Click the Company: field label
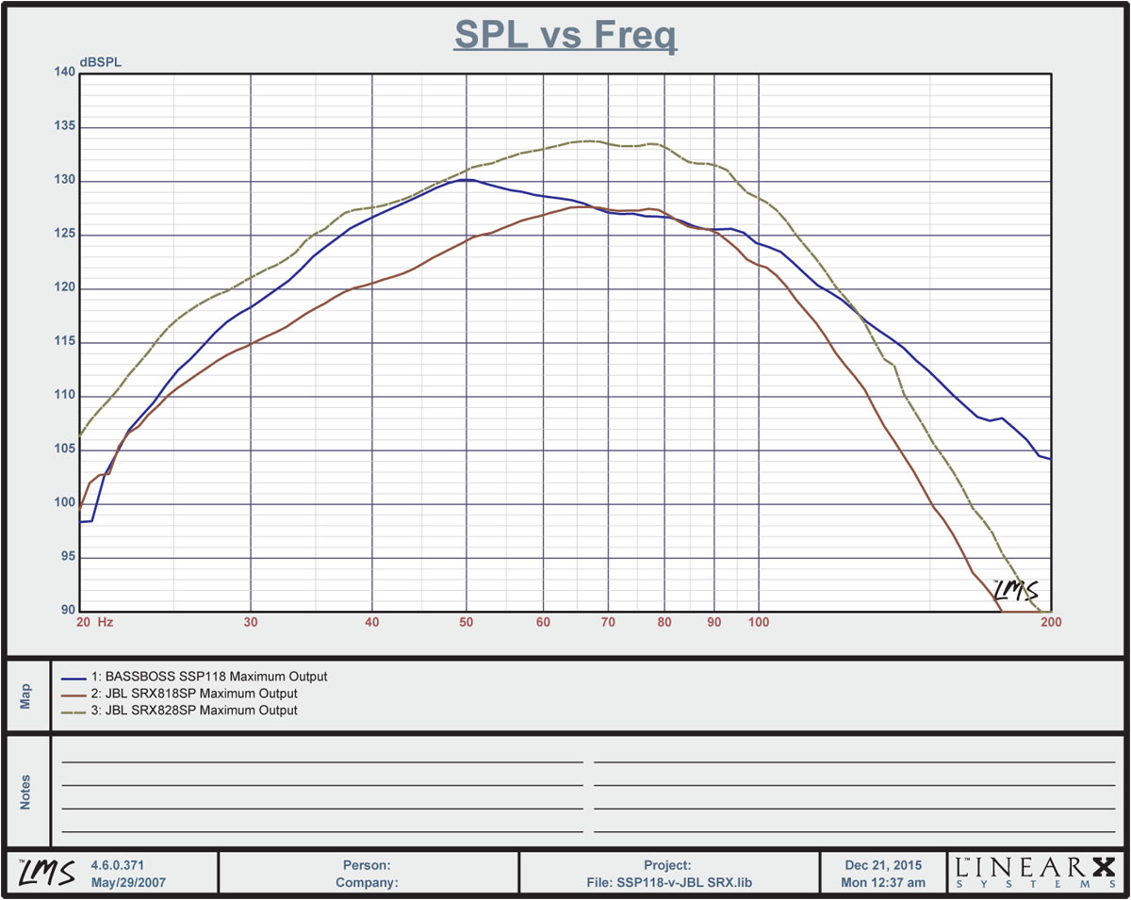The image size is (1131, 900). click(x=367, y=883)
